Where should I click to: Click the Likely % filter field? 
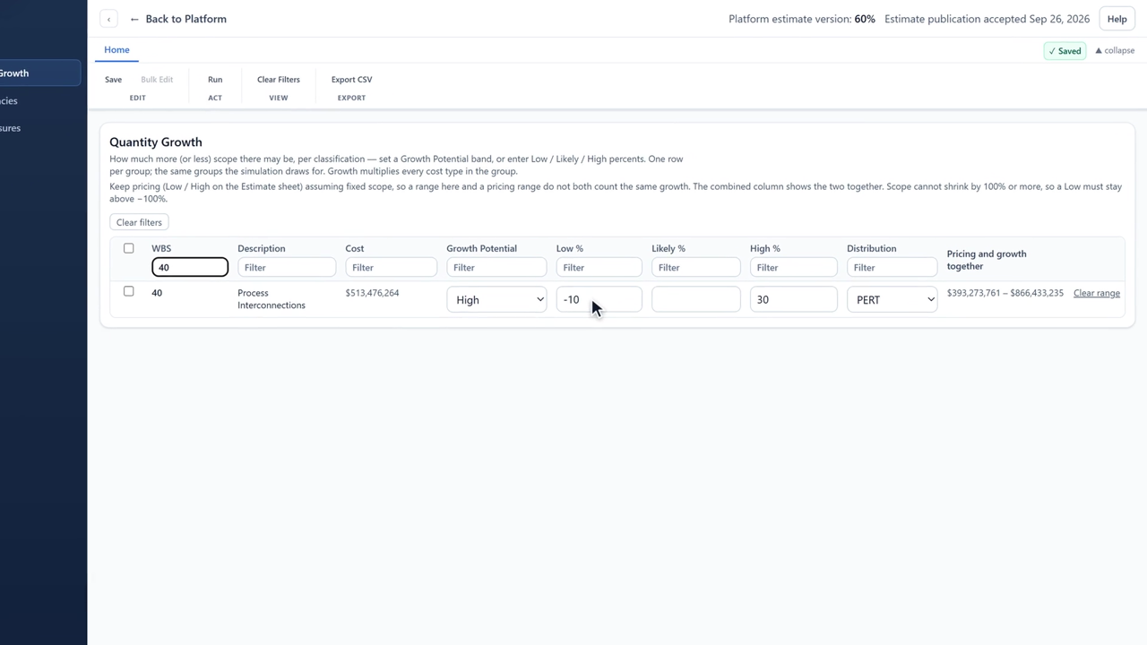pos(695,267)
